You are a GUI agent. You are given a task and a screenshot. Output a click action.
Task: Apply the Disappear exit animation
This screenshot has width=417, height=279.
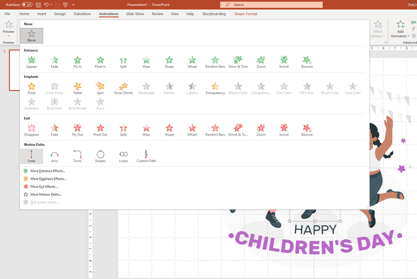coord(32,130)
